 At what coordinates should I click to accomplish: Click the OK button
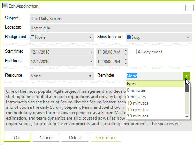pyautogui.click(x=17, y=137)
